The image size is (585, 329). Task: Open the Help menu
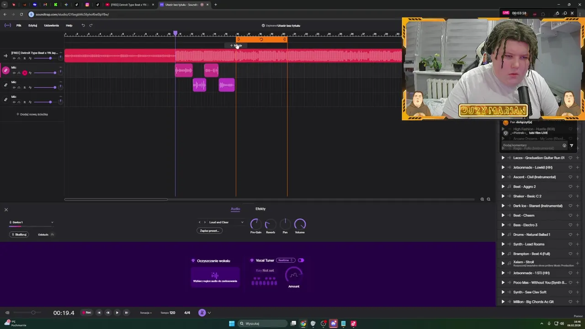click(69, 26)
